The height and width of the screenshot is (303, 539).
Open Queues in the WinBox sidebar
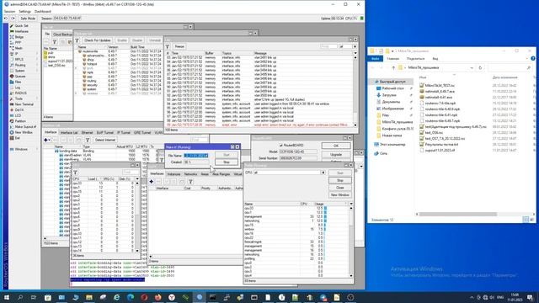20,77
